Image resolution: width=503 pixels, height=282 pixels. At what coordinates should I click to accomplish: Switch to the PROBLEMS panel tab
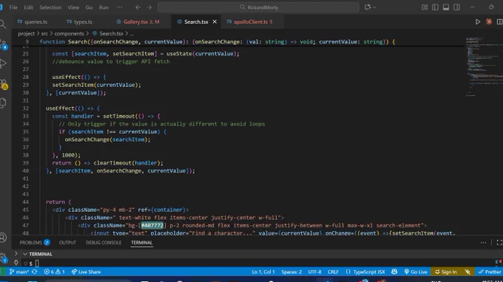tap(34, 243)
